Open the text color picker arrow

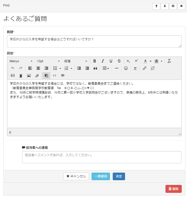tap(150, 61)
